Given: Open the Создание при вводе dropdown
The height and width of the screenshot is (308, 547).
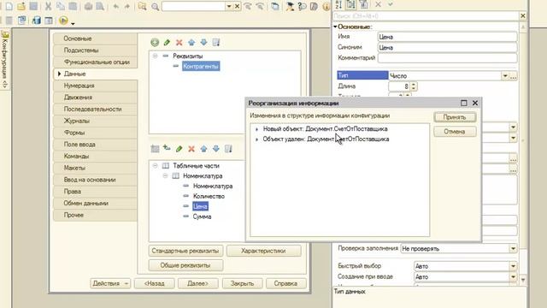Looking at the screenshot, I should pos(513,277).
